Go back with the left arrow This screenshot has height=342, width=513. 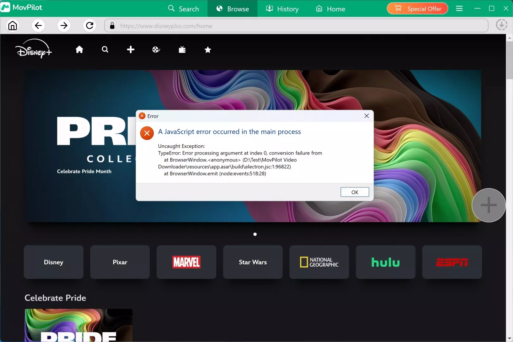pyautogui.click(x=38, y=25)
